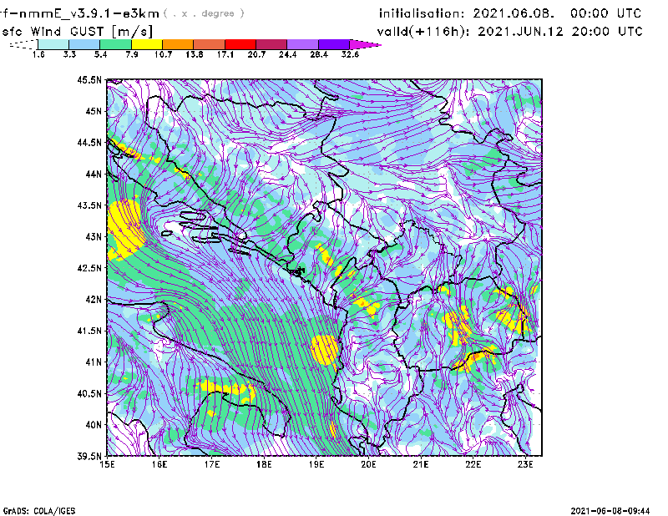Choose the light purple 24.4–28.4 legend swatch
Image resolution: width=668 pixels, height=516 pixels.
click(x=302, y=44)
